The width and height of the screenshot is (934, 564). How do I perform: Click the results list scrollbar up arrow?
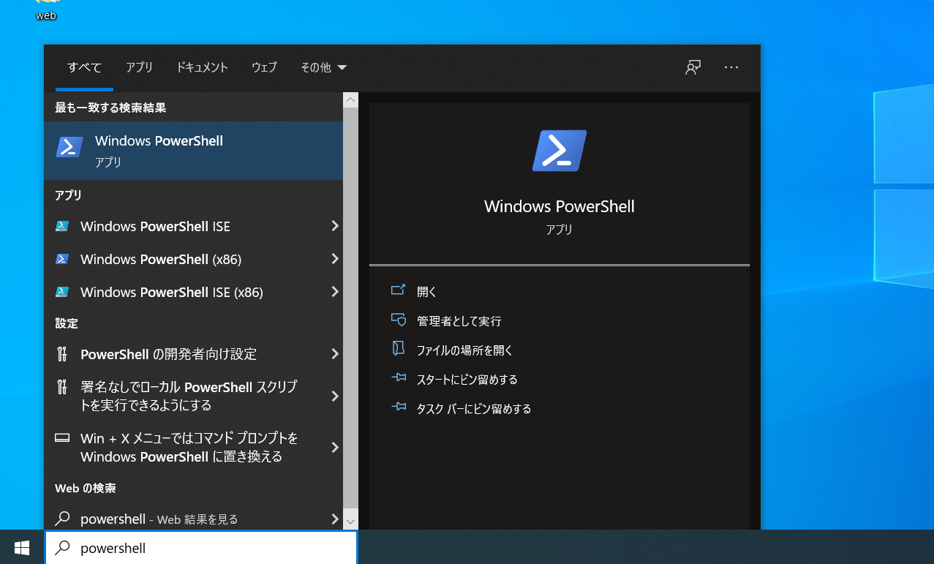[350, 99]
